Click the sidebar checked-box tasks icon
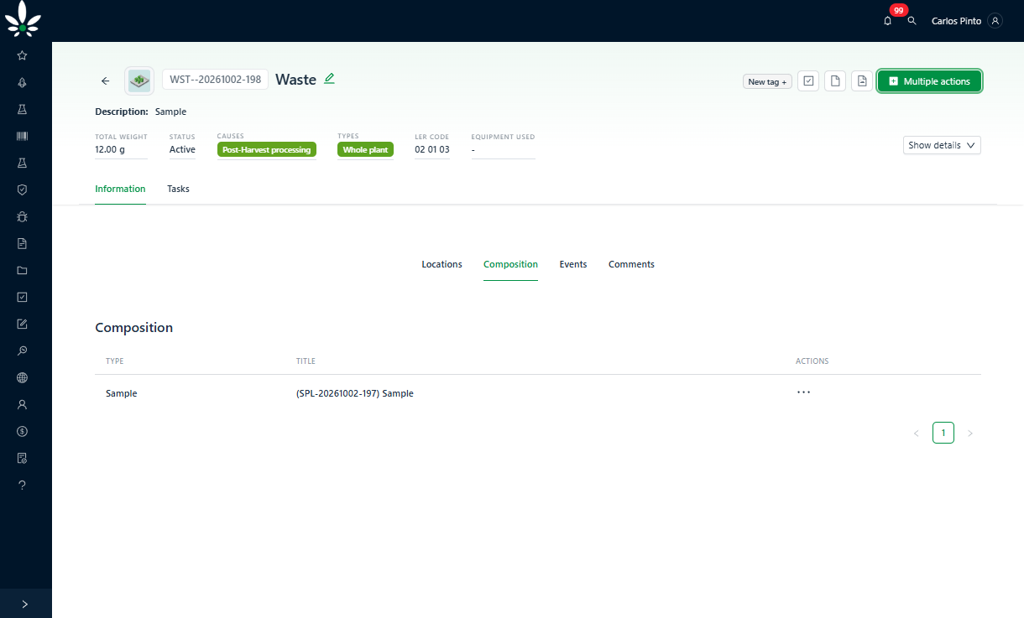The image size is (1024, 618). coord(23,297)
